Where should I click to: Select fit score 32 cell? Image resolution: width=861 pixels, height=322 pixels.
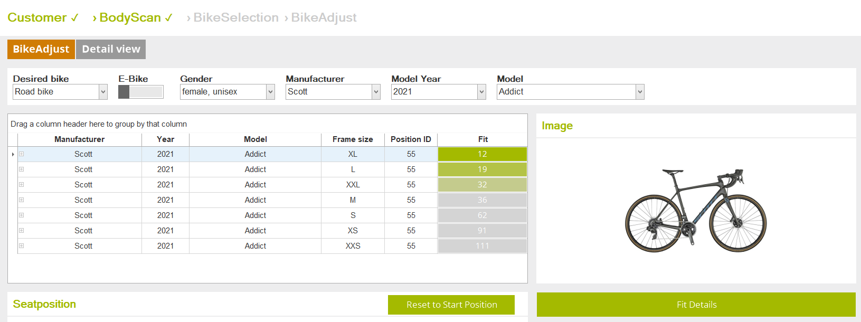482,185
